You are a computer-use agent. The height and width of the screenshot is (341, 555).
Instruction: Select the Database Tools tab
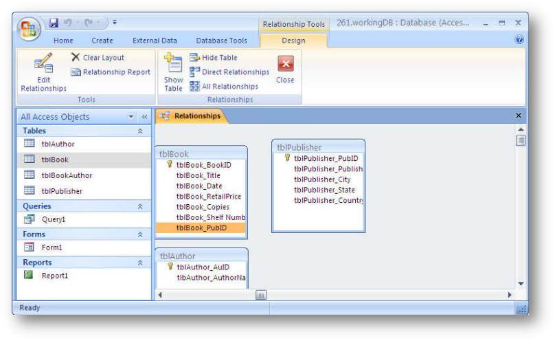point(222,41)
